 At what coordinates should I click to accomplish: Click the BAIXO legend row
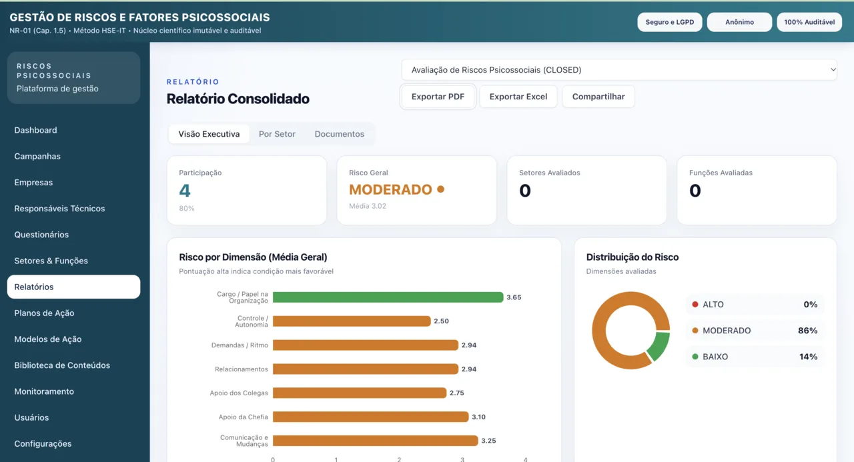point(755,357)
